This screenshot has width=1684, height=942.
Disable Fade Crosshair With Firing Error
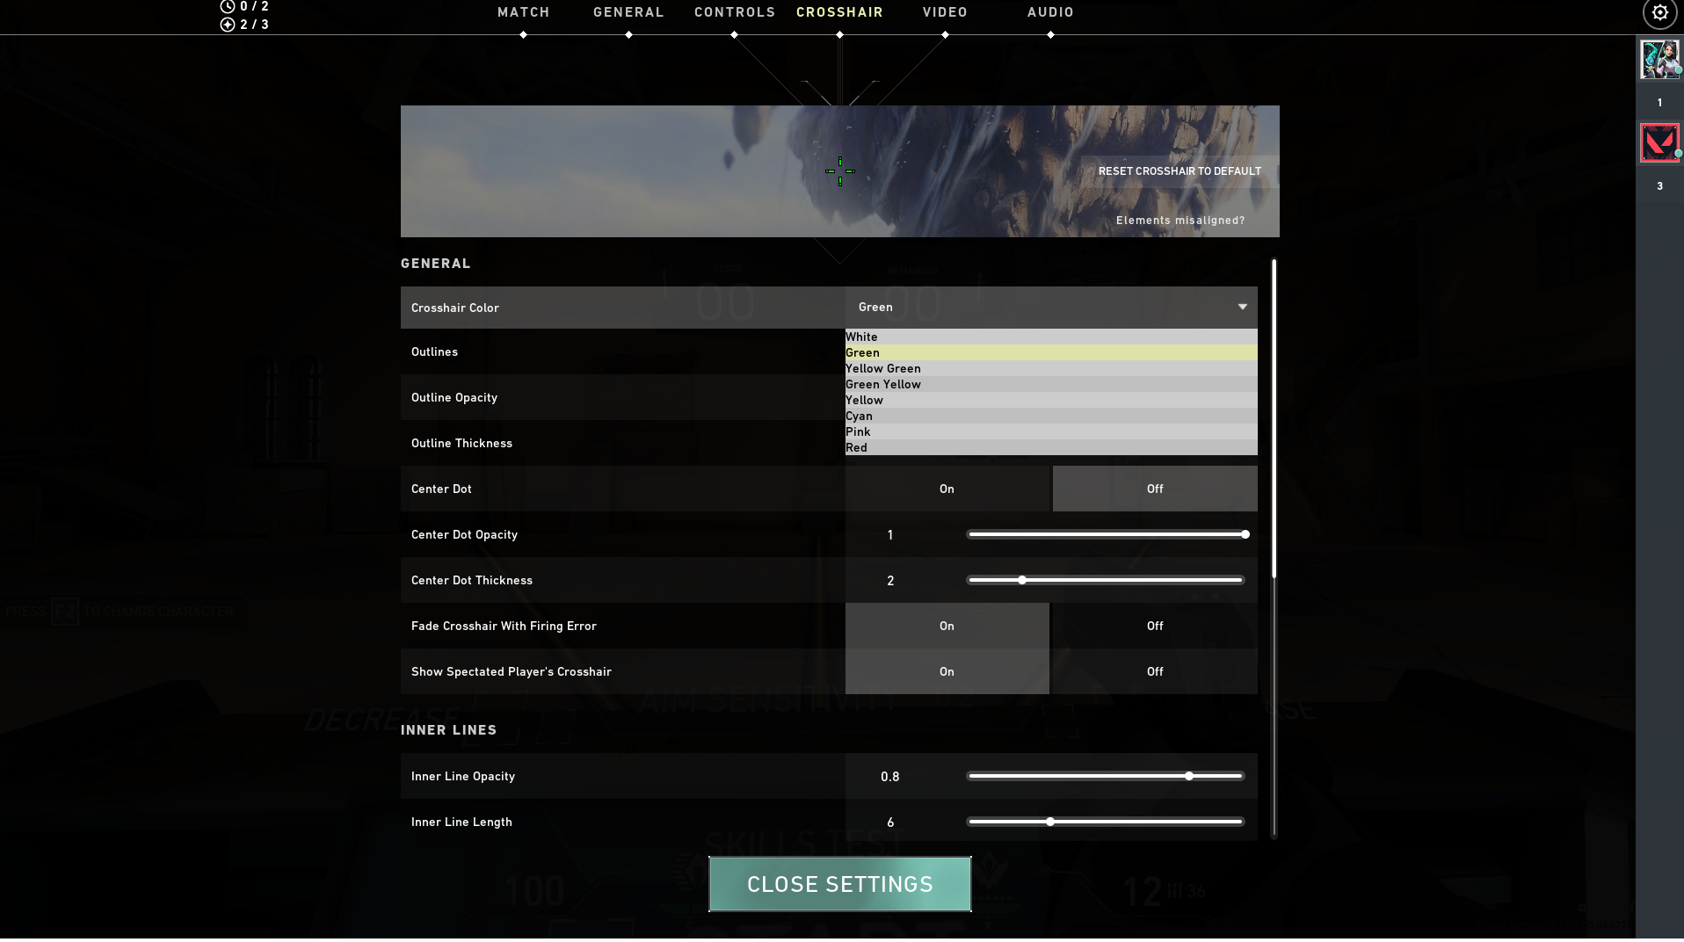pos(1154,626)
